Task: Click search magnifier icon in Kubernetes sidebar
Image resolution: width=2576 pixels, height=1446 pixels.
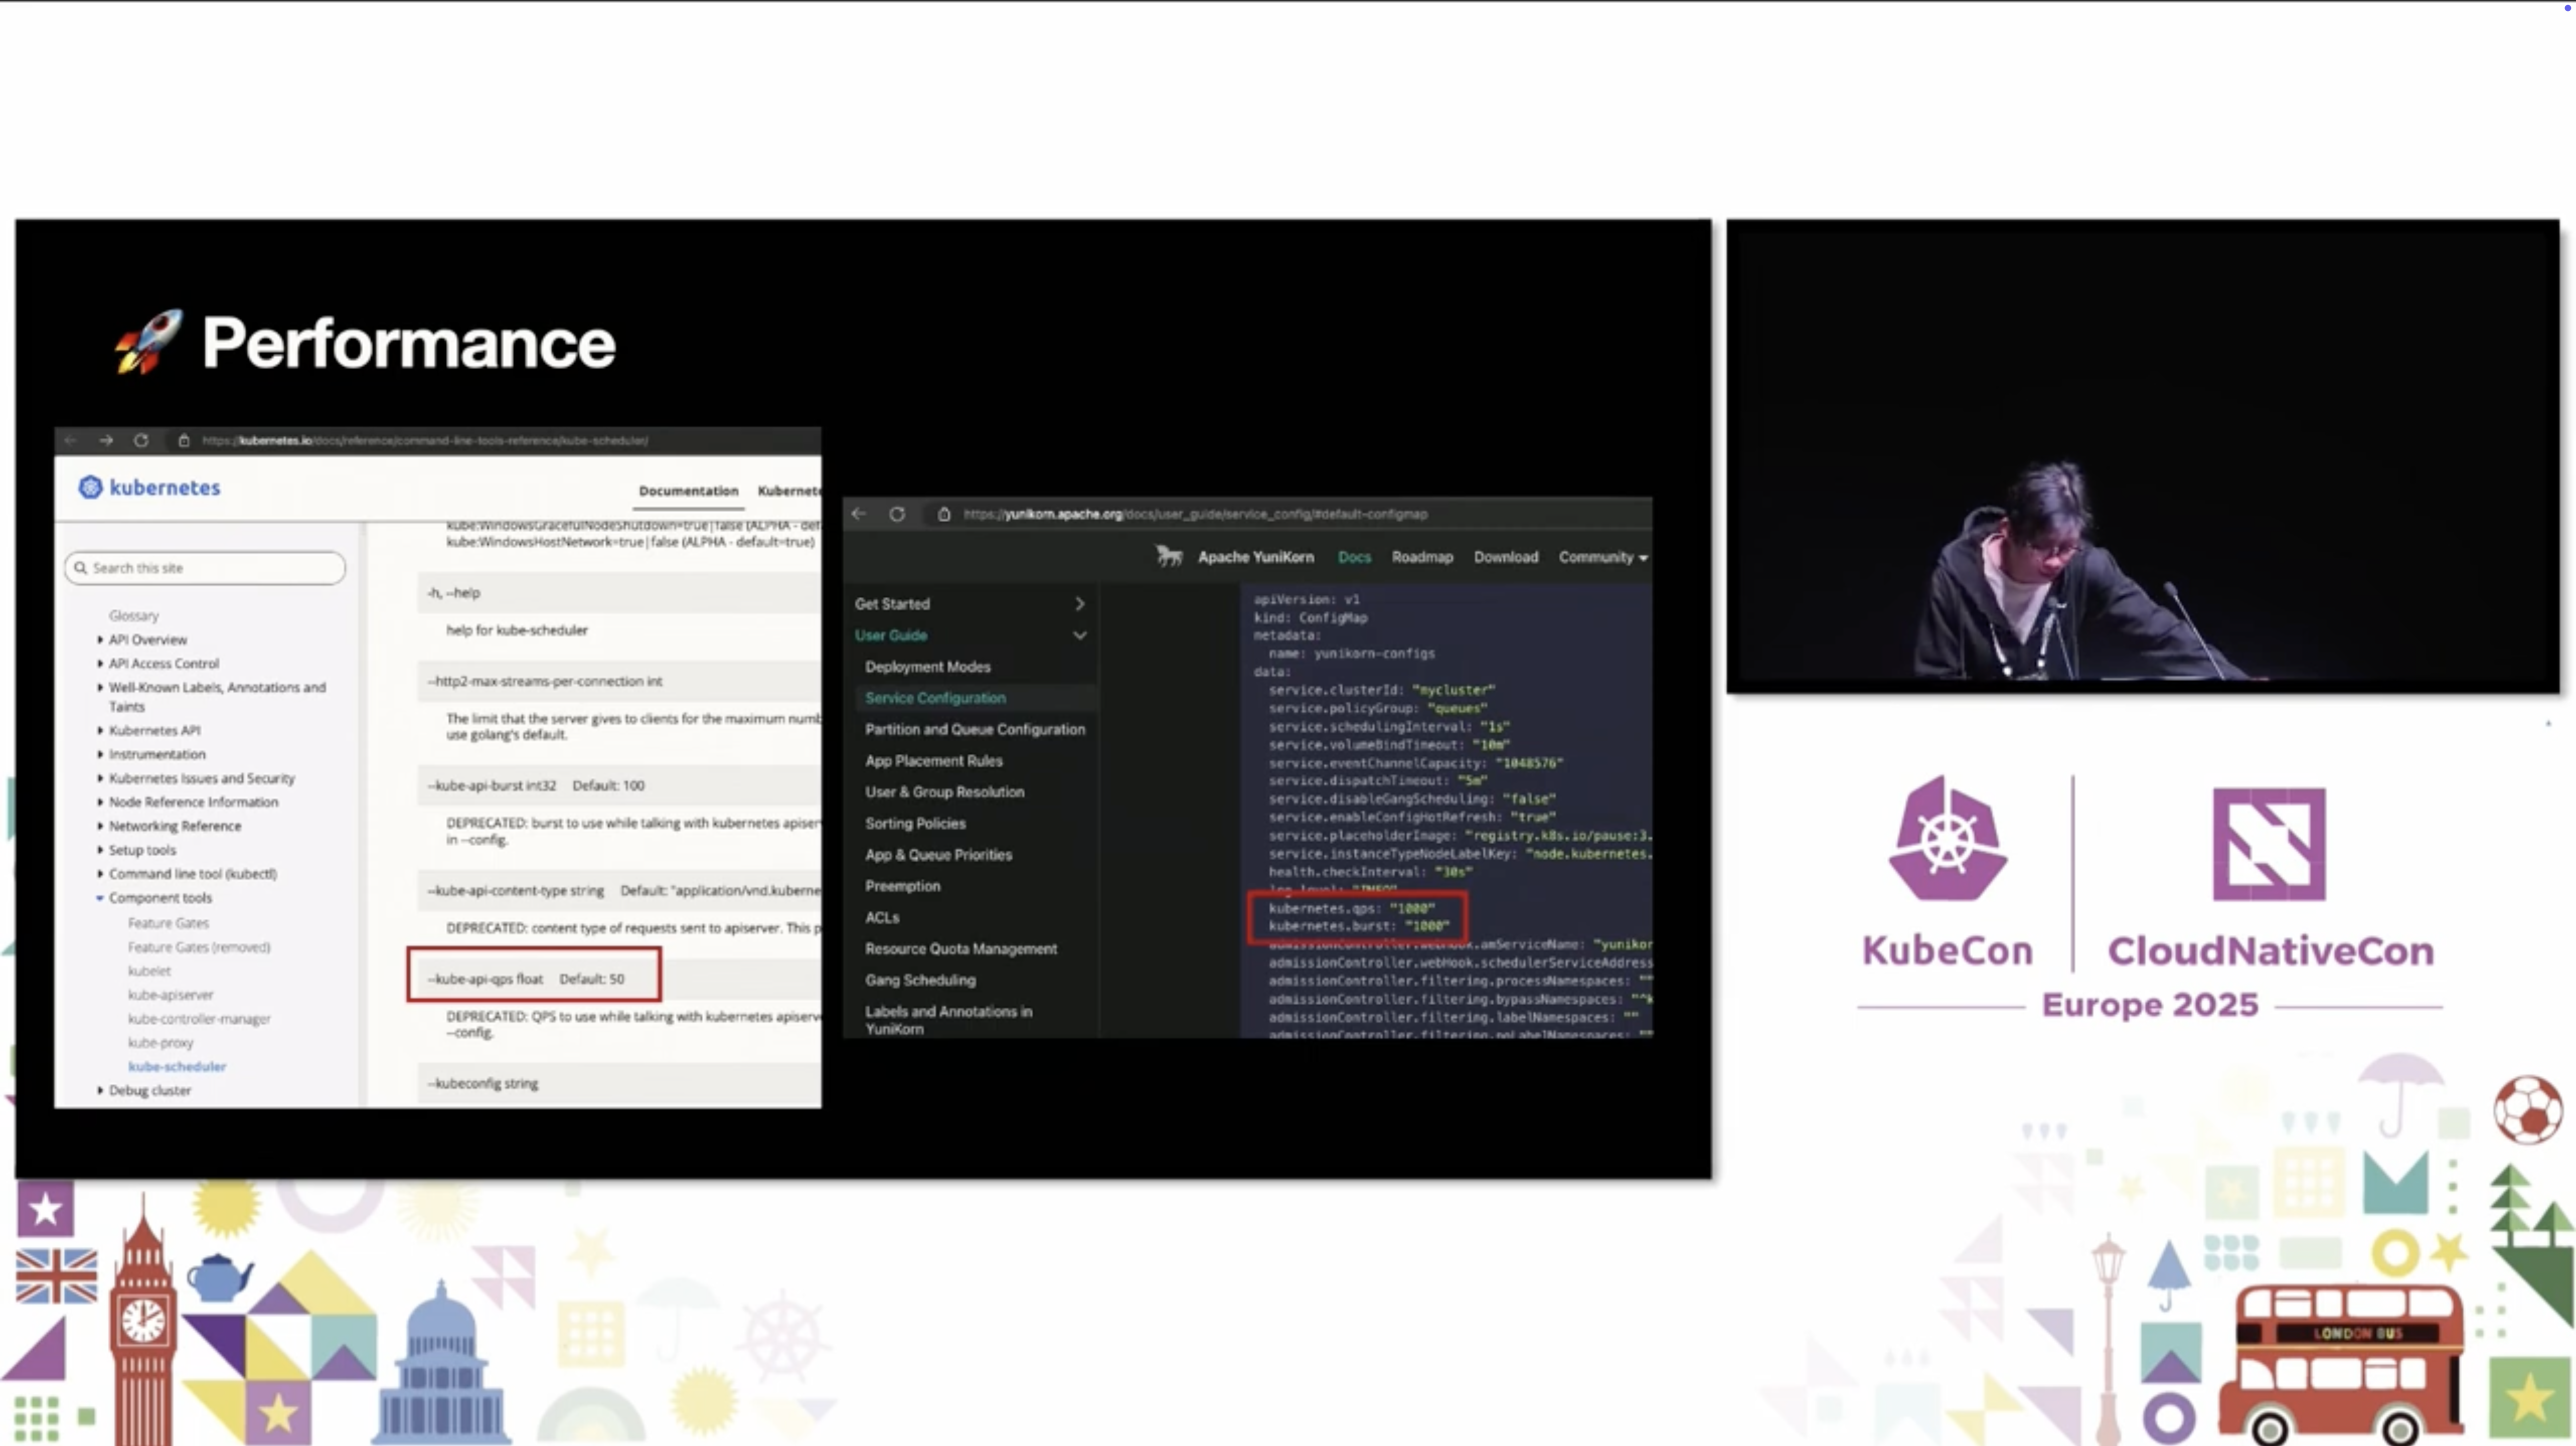Action: pos(81,568)
